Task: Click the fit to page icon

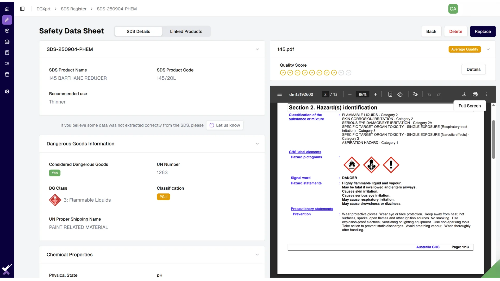Action: [x=390, y=94]
